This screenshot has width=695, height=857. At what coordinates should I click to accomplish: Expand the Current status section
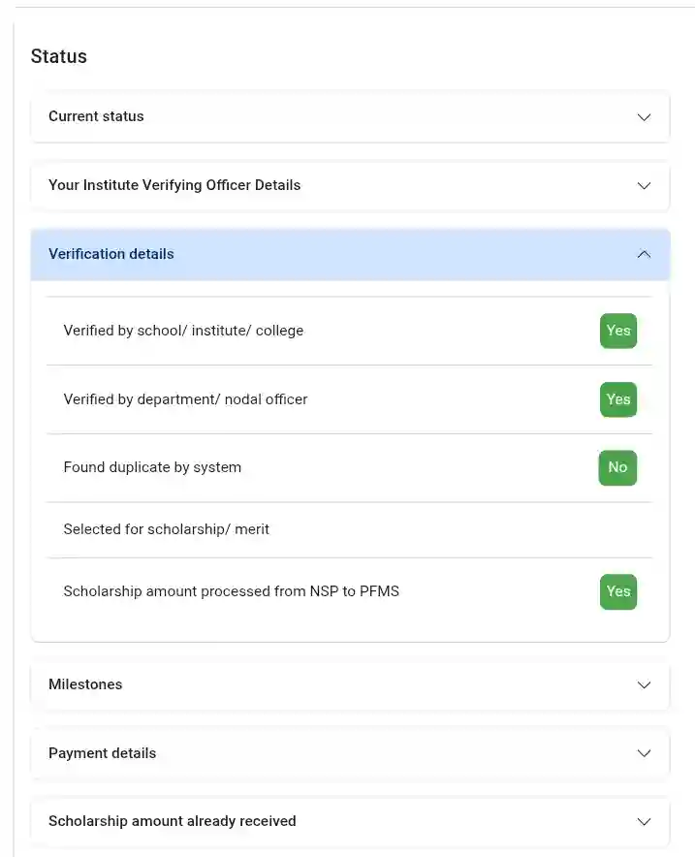[x=350, y=116]
